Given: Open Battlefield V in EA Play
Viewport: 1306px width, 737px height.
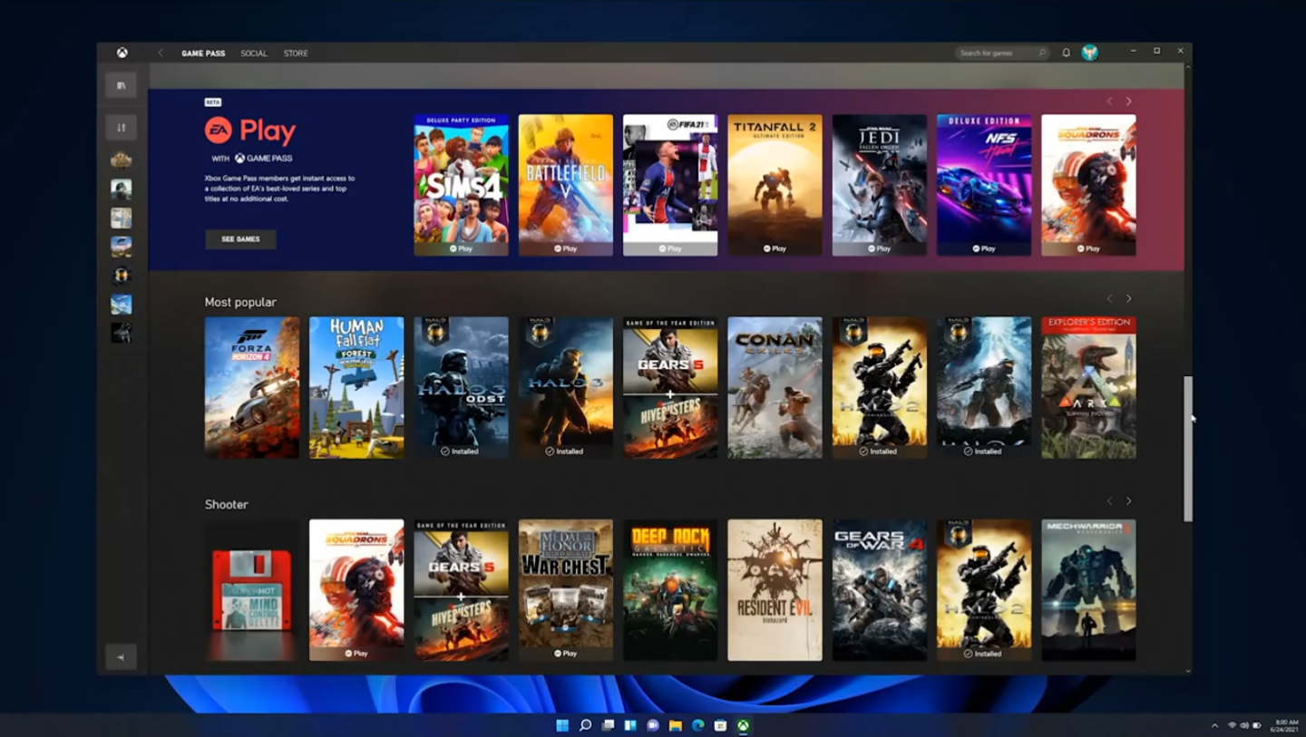Looking at the screenshot, I should click(566, 185).
